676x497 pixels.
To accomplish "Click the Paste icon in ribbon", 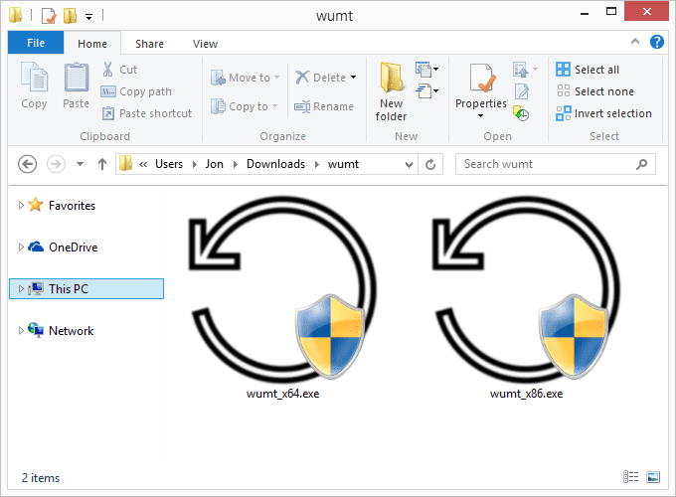I will point(76,85).
